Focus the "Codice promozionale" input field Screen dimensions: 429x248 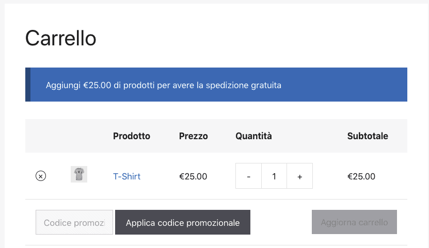pyautogui.click(x=74, y=223)
